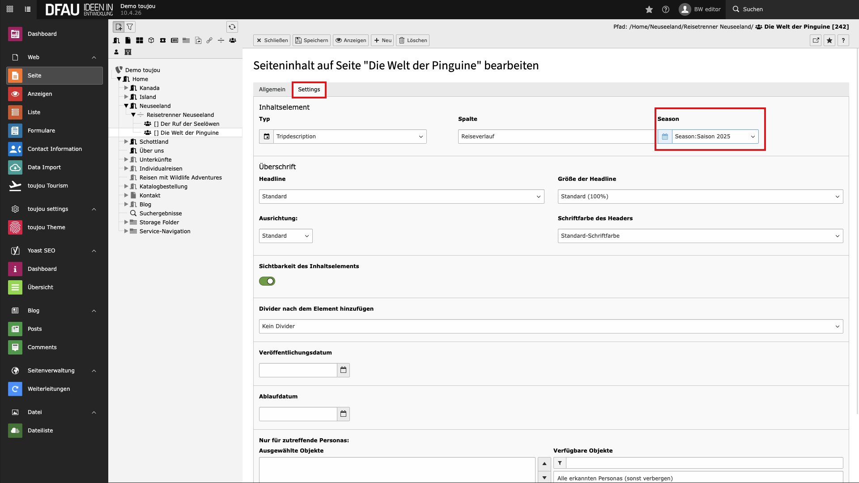
Task: Click the Anzeigen toolbar button
Action: pos(351,40)
